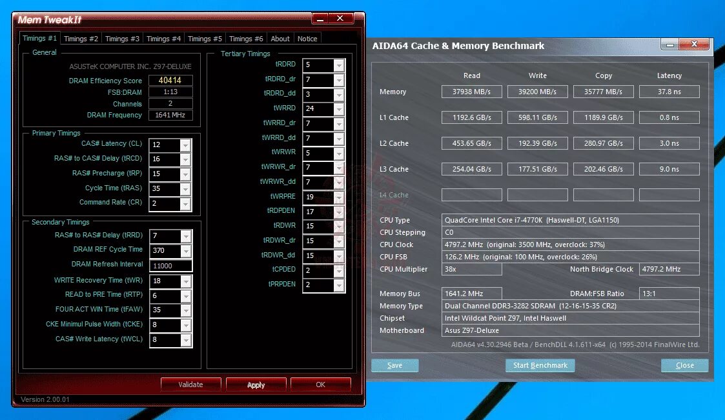The height and width of the screenshot is (420, 725).
Task: Expand the tRDWR dropdown
Action: (339, 226)
